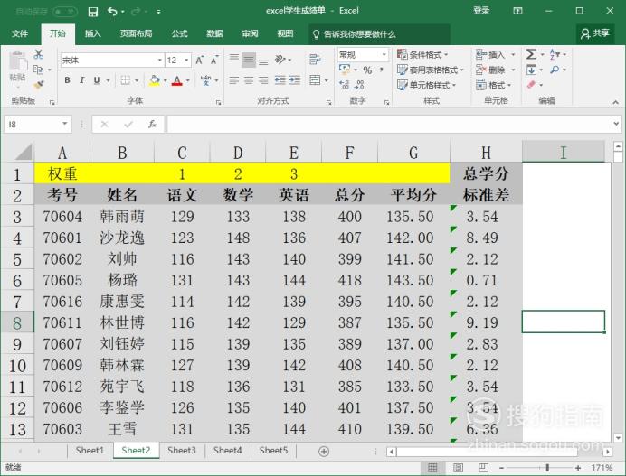Click the Sort and Filter icon
The height and width of the screenshot is (476, 626).
pyautogui.click(x=555, y=54)
